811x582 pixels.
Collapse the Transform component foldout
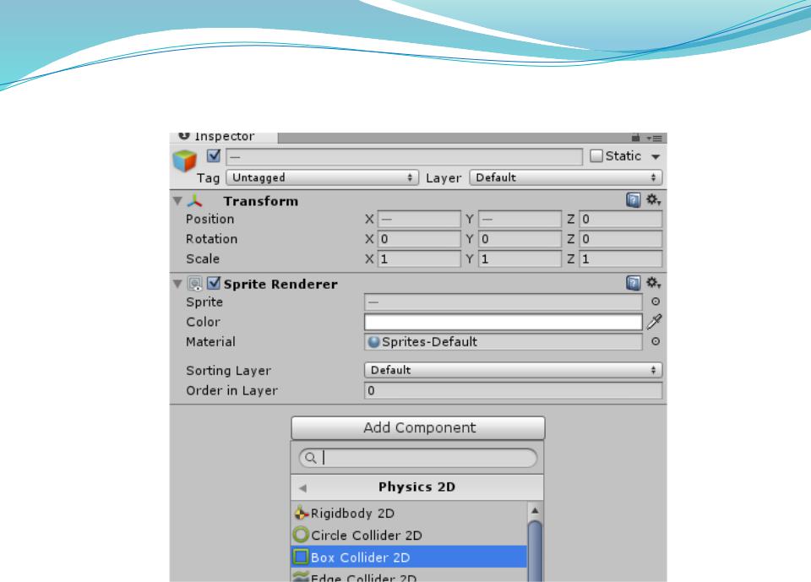pyautogui.click(x=177, y=201)
